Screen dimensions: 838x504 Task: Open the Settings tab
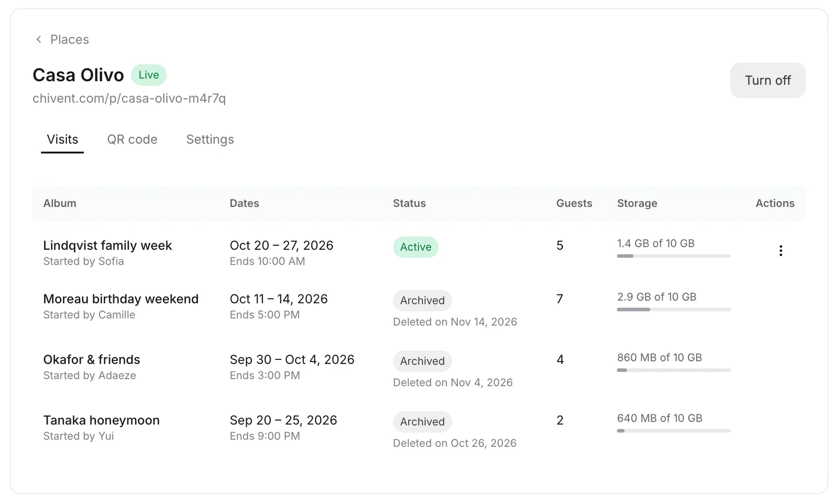pyautogui.click(x=210, y=139)
